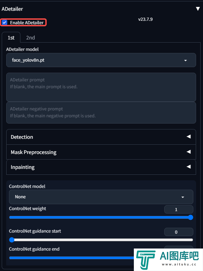Uncheck the Enable ADetailer checkbox
Image resolution: width=203 pixels, height=271 pixels.
pyautogui.click(x=4, y=22)
